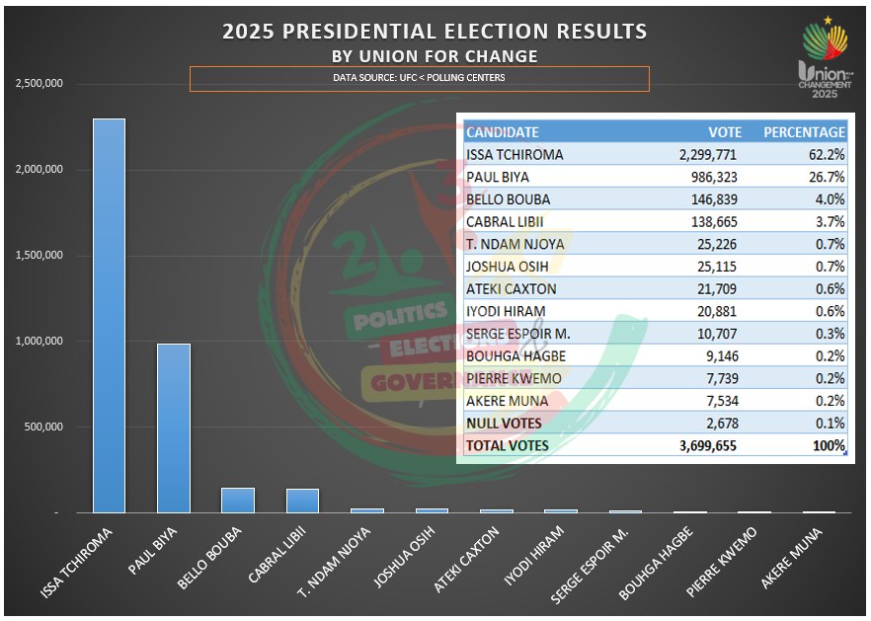Click the chart title 2025 Presidential Election Results
The image size is (871, 621).
tap(435, 32)
